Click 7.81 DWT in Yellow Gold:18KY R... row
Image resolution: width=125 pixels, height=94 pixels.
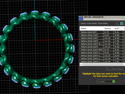[117, 44]
